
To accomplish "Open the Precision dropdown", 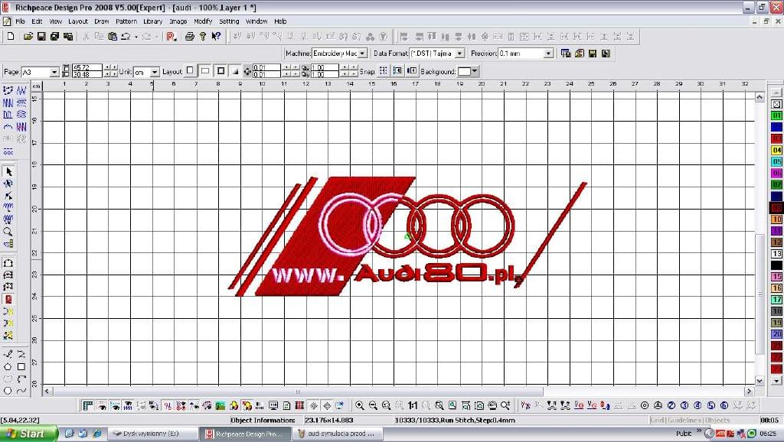I will pos(548,54).
